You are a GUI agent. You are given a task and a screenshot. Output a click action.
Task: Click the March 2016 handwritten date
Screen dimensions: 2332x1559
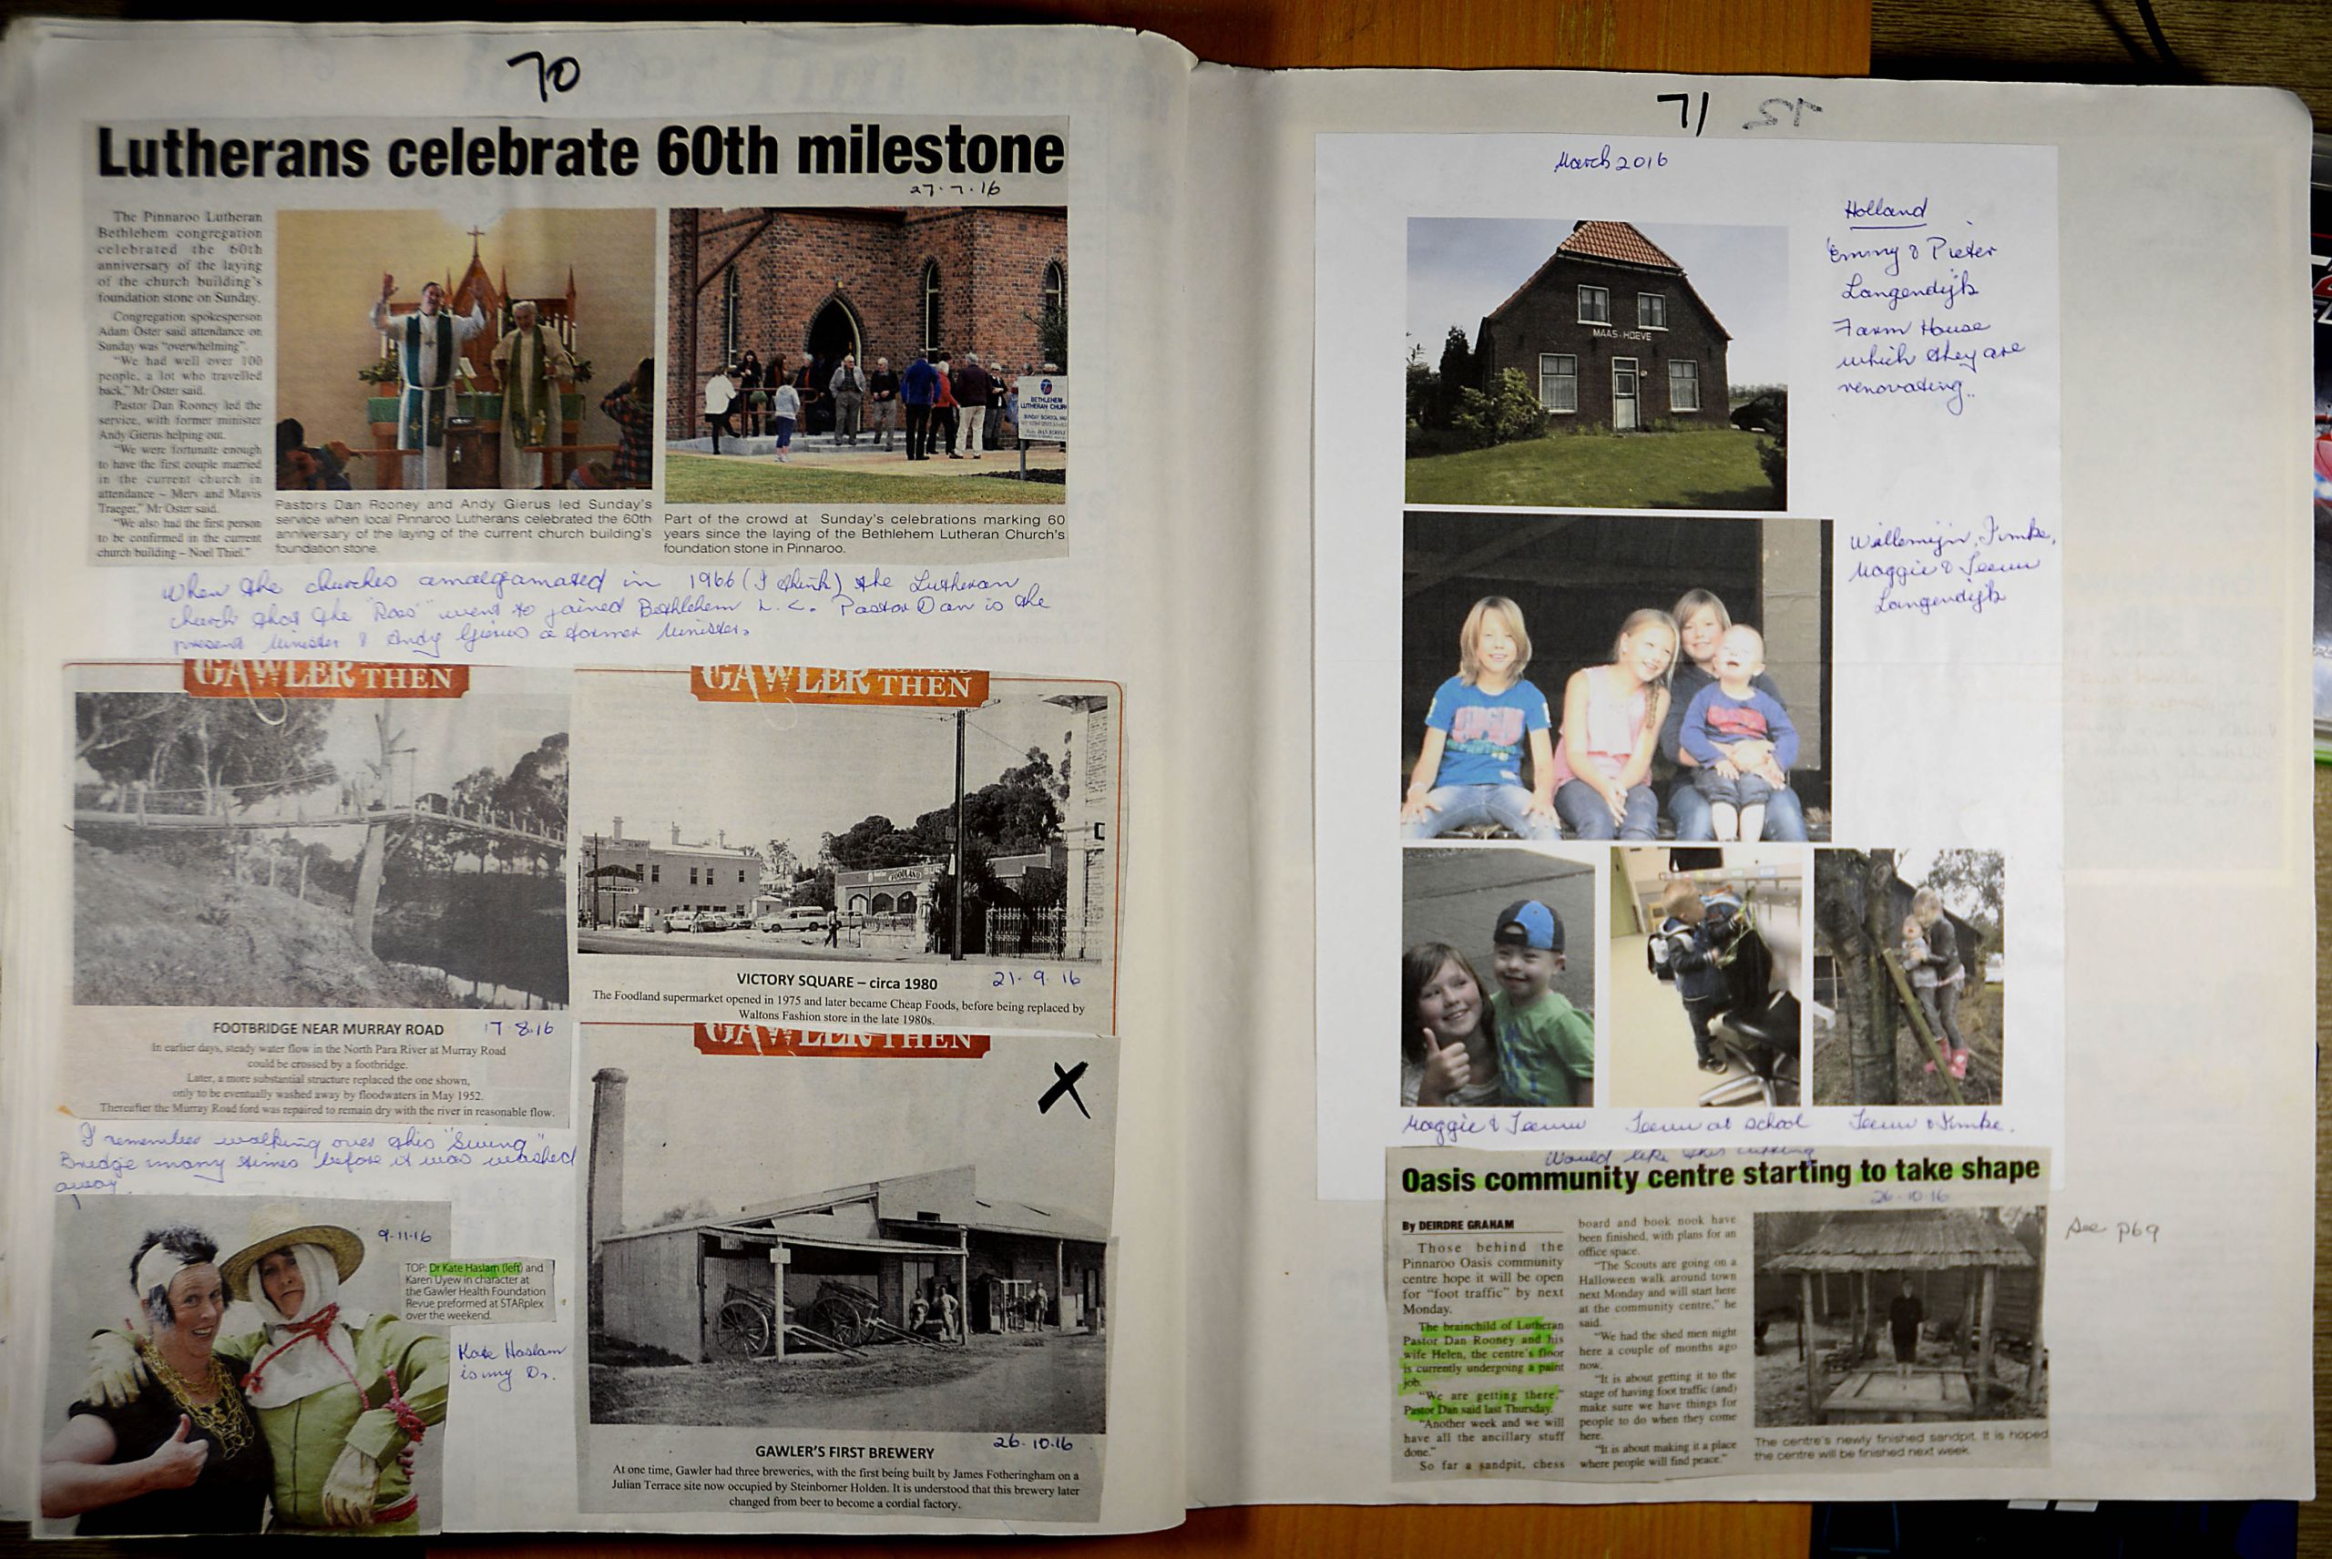(x=1611, y=160)
